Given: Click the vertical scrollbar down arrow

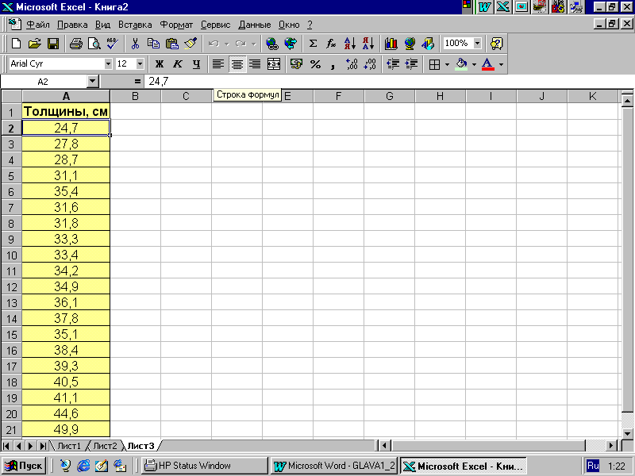Looking at the screenshot, I should click(627, 433).
